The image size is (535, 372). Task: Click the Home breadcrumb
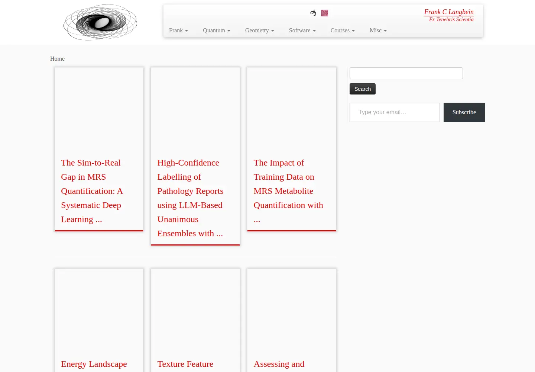(x=57, y=59)
